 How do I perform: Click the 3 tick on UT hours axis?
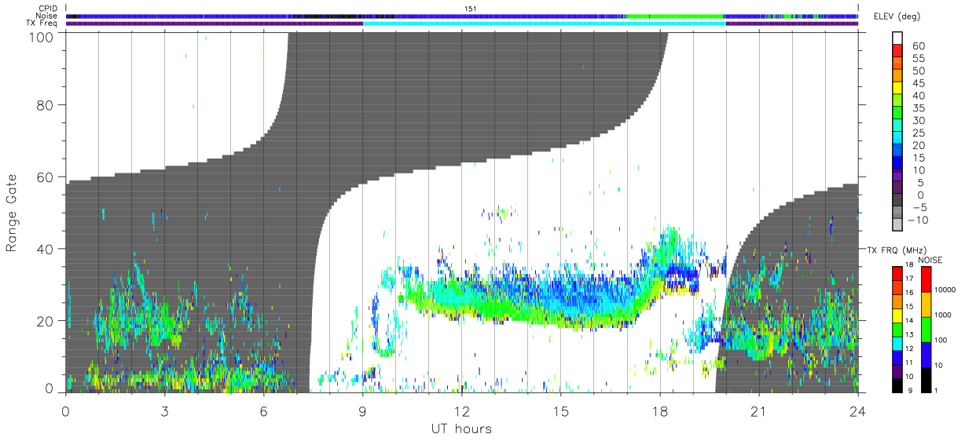[x=164, y=410]
